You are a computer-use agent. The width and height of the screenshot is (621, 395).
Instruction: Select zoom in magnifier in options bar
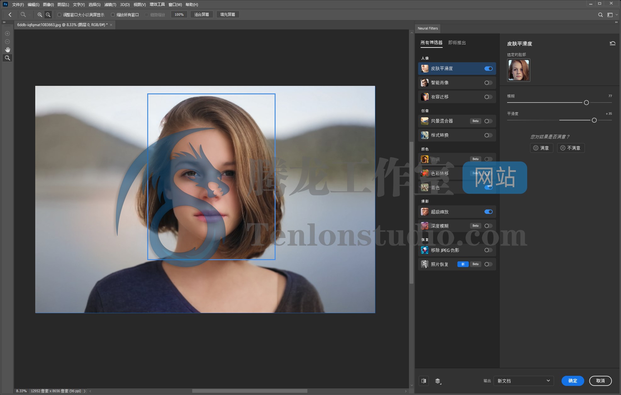[40, 14]
